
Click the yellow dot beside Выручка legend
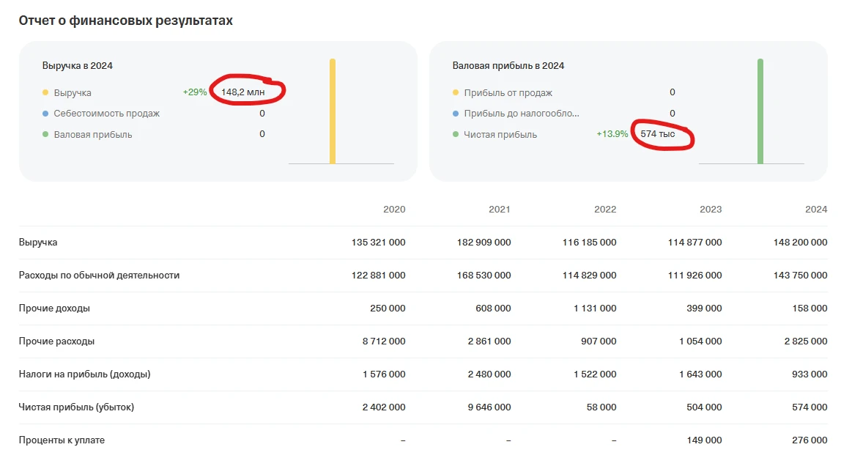point(45,93)
